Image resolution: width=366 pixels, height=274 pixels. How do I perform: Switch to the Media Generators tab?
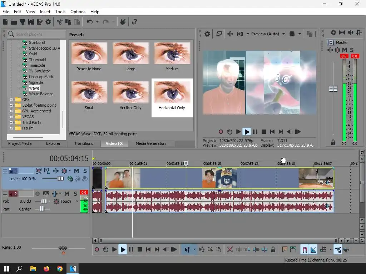tap(151, 143)
